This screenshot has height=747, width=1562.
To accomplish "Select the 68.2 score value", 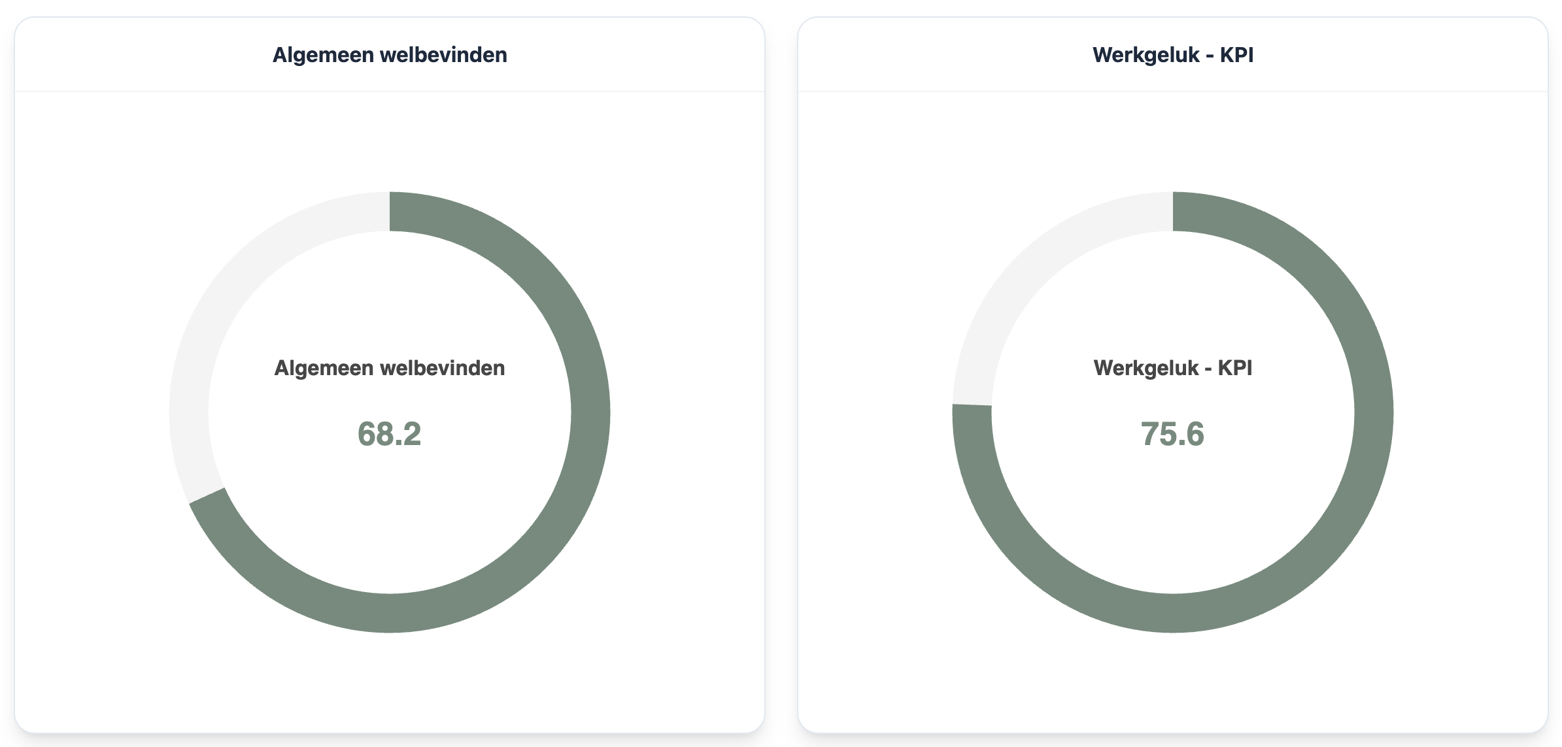I will (390, 434).
